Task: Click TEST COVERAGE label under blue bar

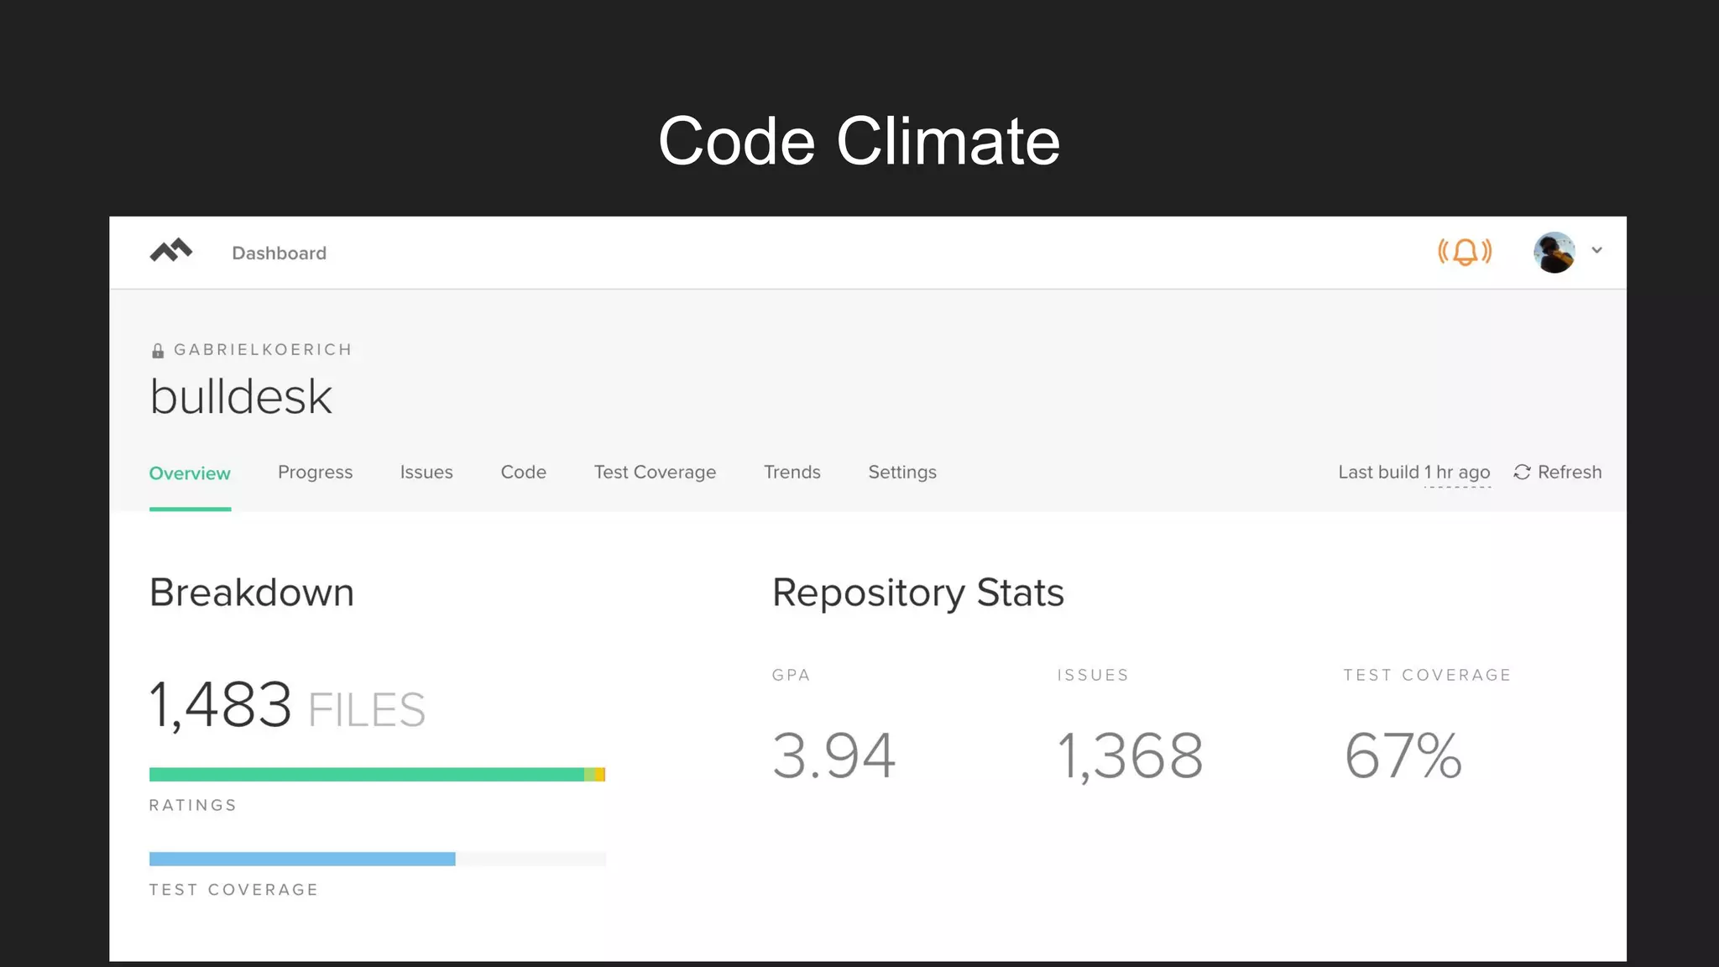Action: (x=234, y=890)
